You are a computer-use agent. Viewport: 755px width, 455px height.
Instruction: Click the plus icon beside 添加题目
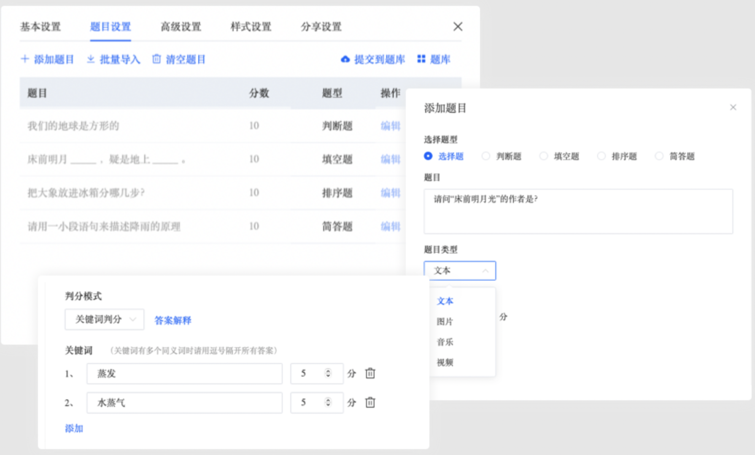pos(25,59)
